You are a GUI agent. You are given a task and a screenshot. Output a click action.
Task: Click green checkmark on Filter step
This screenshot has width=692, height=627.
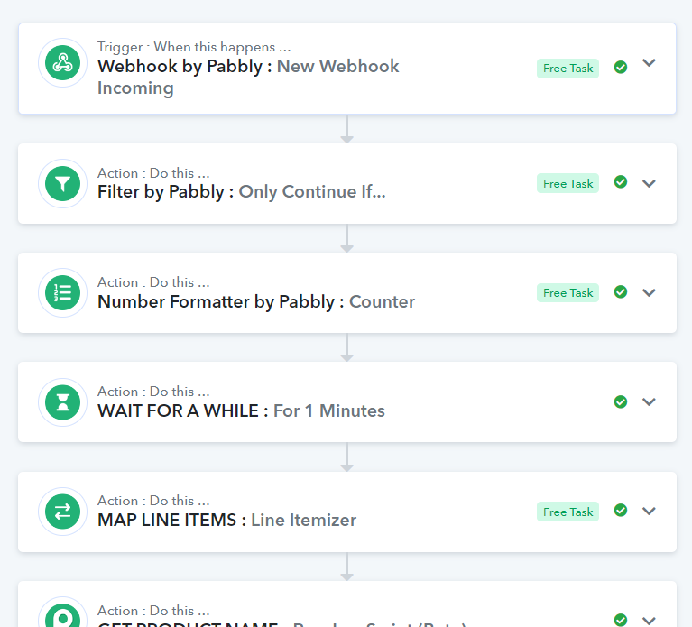click(621, 182)
